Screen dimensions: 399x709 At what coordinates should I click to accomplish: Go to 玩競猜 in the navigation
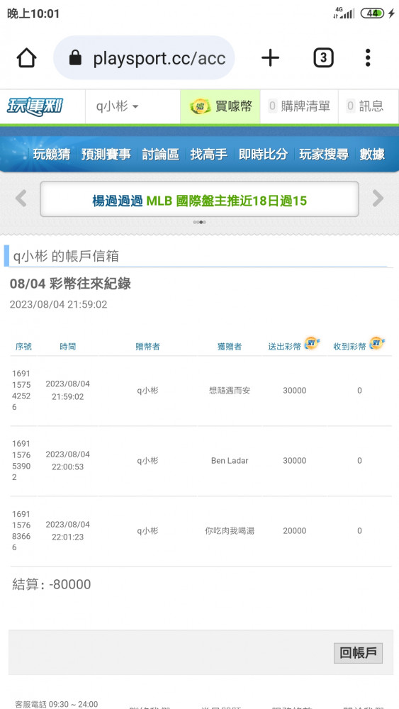[52, 154]
